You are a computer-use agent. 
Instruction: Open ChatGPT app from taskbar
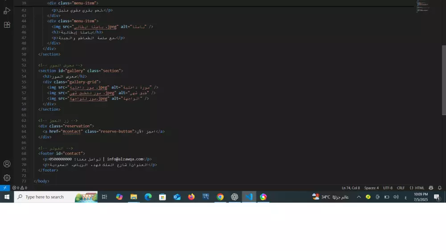tap(235, 197)
